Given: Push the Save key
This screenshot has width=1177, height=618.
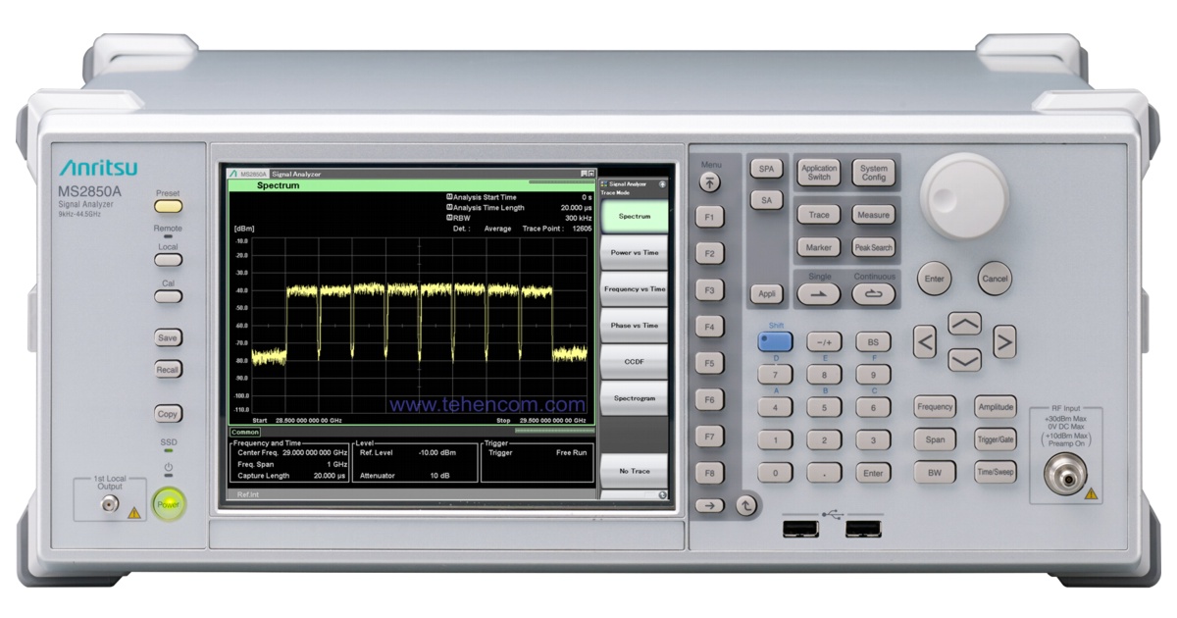Looking at the screenshot, I should tap(168, 337).
